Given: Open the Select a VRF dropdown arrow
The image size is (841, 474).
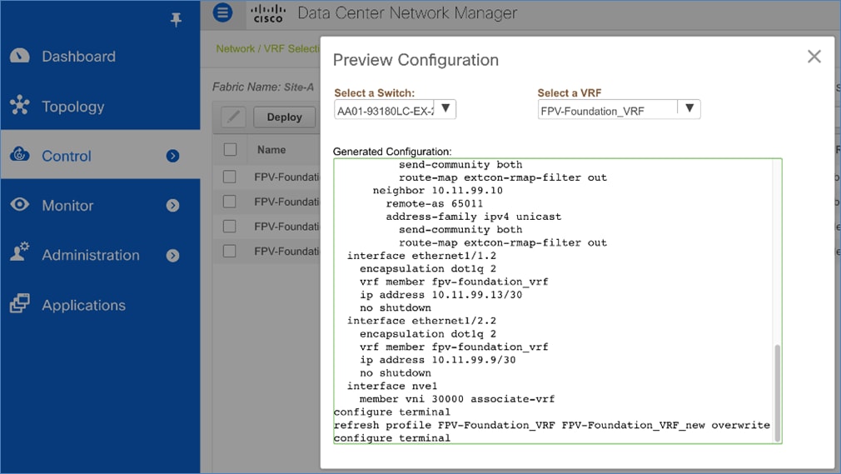Looking at the screenshot, I should click(689, 109).
